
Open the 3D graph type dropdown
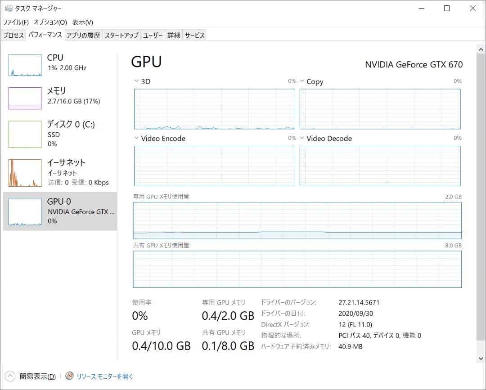pyautogui.click(x=135, y=81)
